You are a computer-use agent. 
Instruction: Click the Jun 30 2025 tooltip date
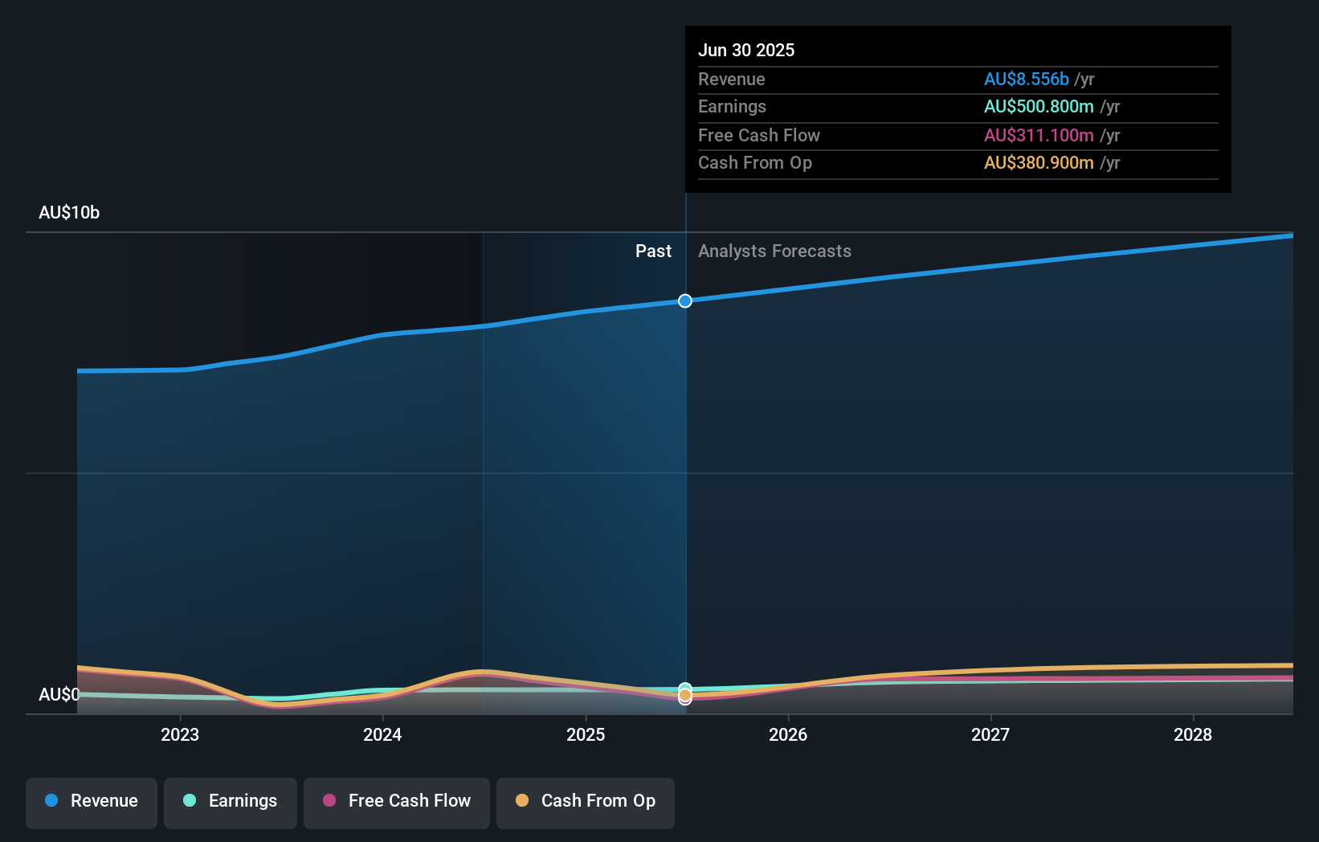coord(746,50)
